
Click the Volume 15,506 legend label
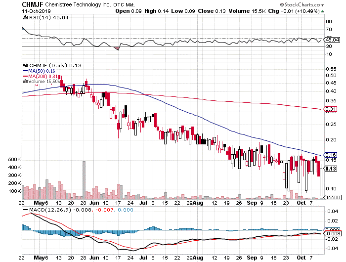(44, 82)
